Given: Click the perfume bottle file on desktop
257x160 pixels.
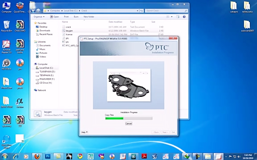Looking at the screenshot, I should pos(20,47).
